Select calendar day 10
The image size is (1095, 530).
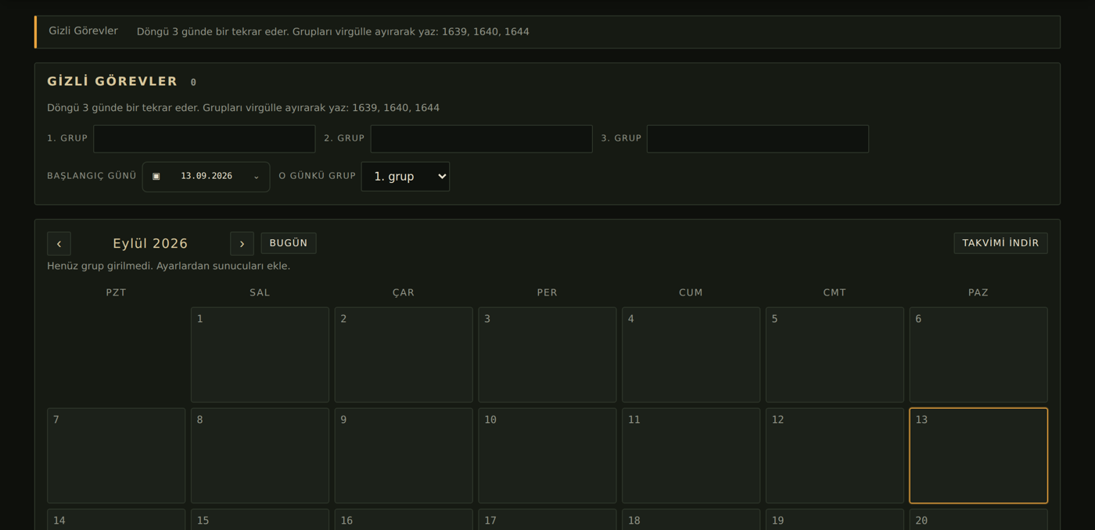coord(547,456)
